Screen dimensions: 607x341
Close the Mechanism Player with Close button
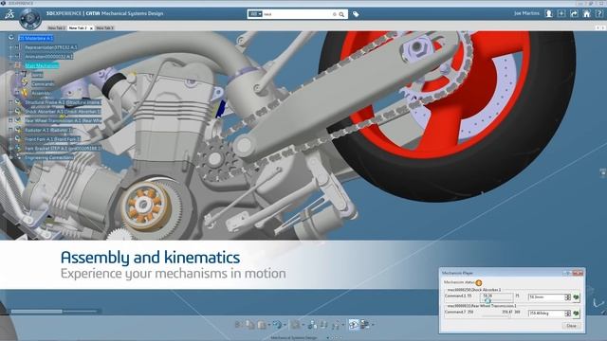(571, 326)
